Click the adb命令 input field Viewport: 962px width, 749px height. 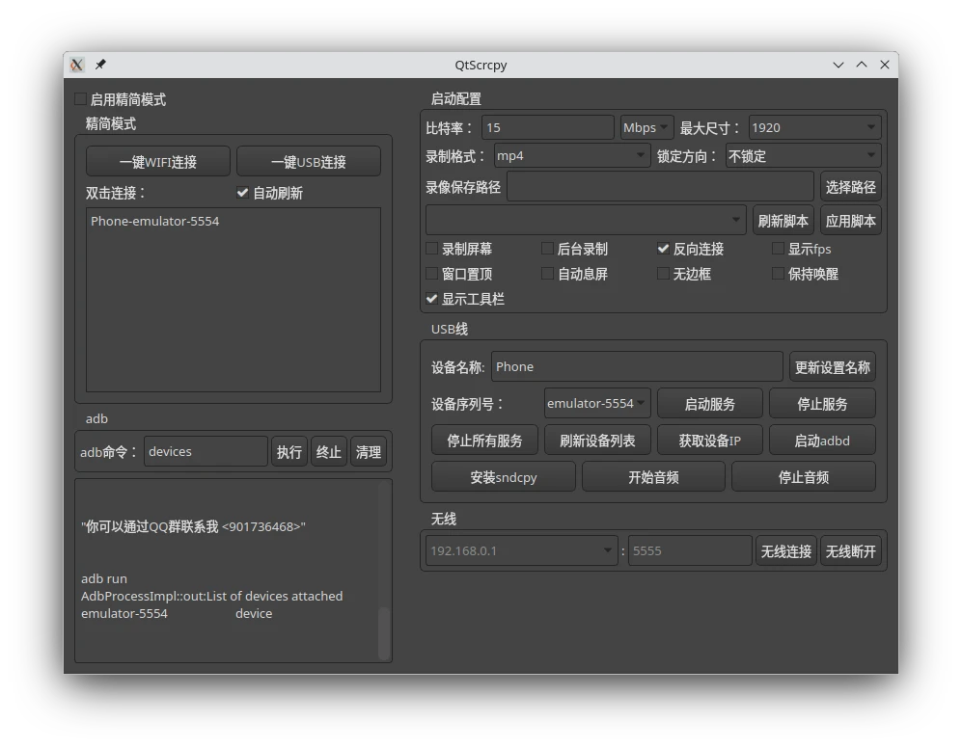205,450
